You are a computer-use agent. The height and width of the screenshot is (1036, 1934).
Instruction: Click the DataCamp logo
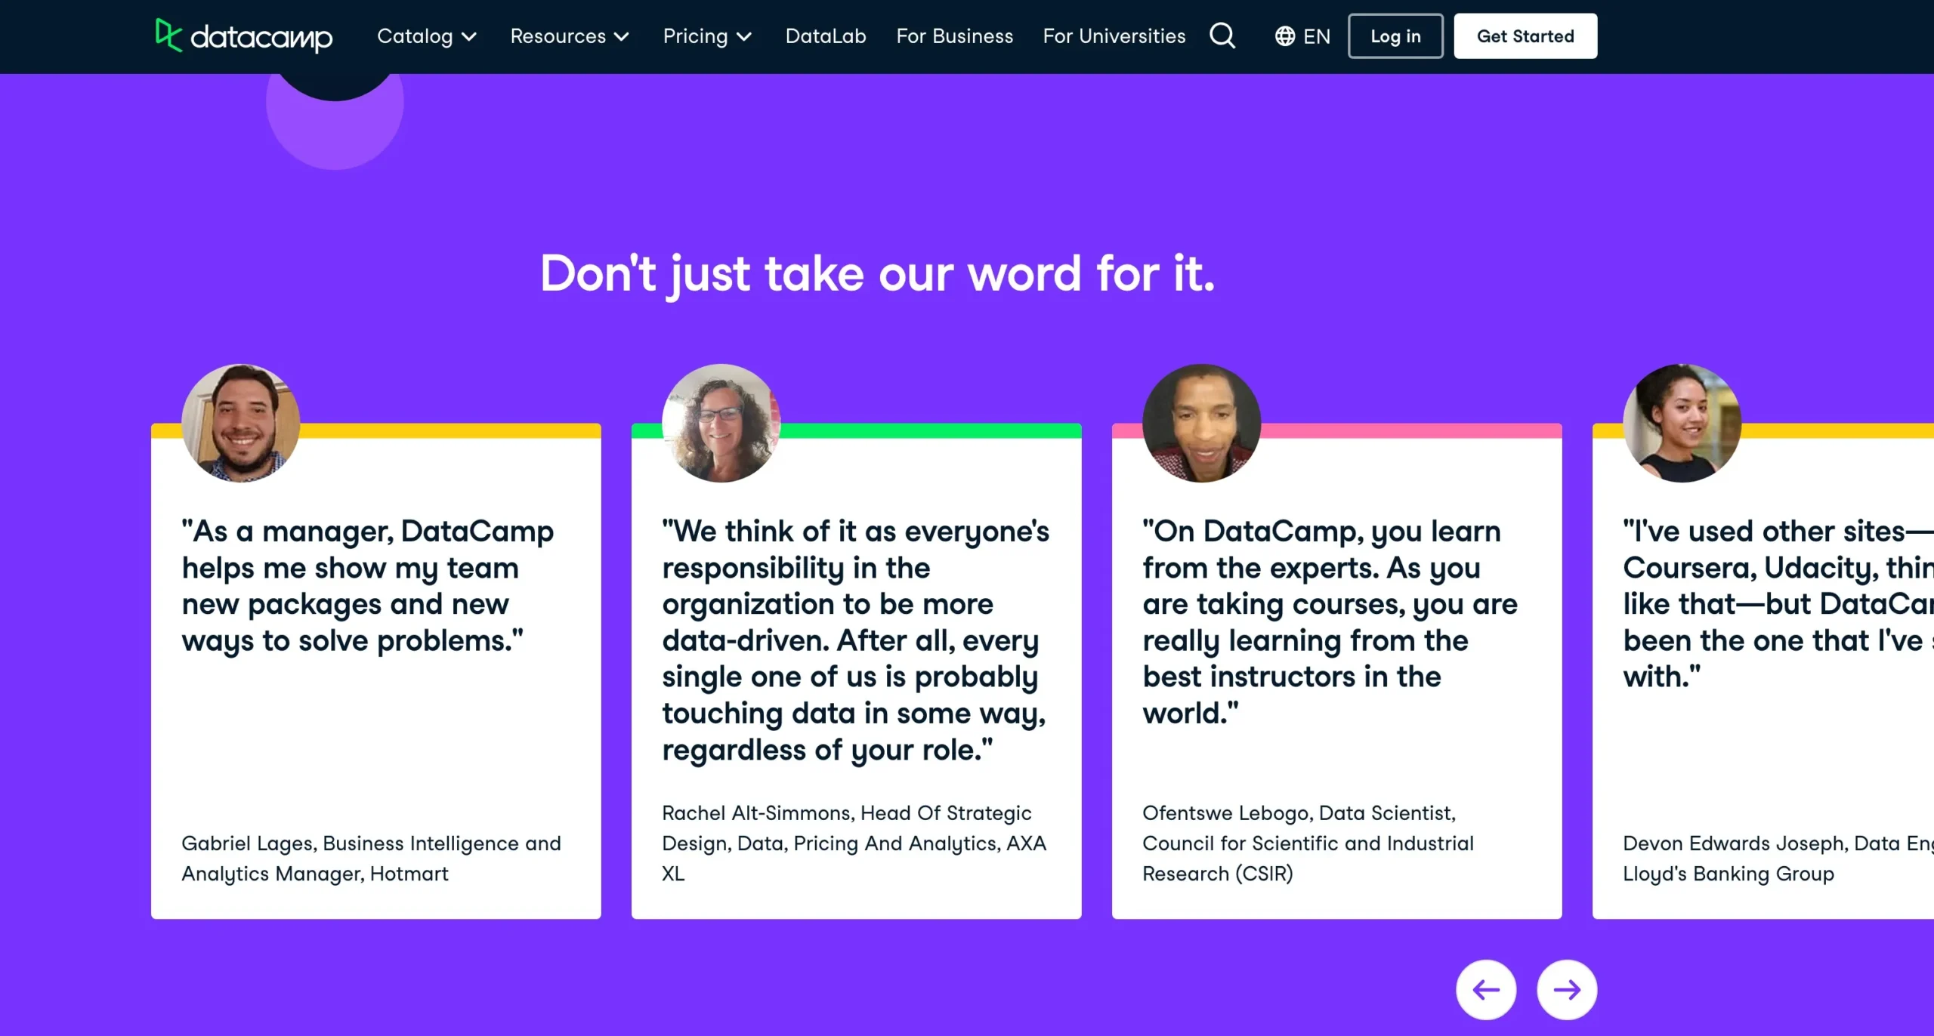[x=243, y=36]
